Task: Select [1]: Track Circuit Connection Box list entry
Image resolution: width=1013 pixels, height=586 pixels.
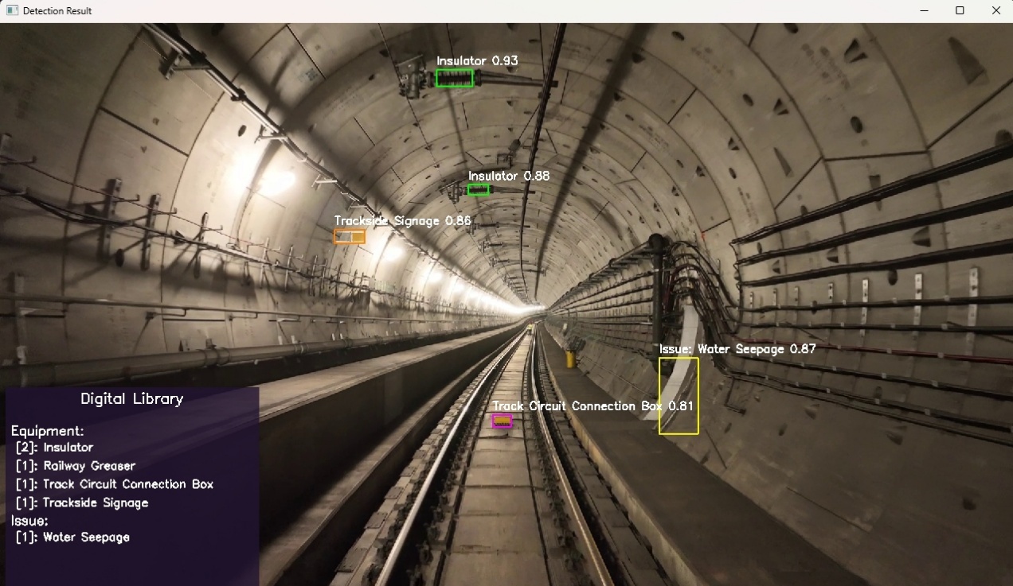Action: [x=115, y=484]
